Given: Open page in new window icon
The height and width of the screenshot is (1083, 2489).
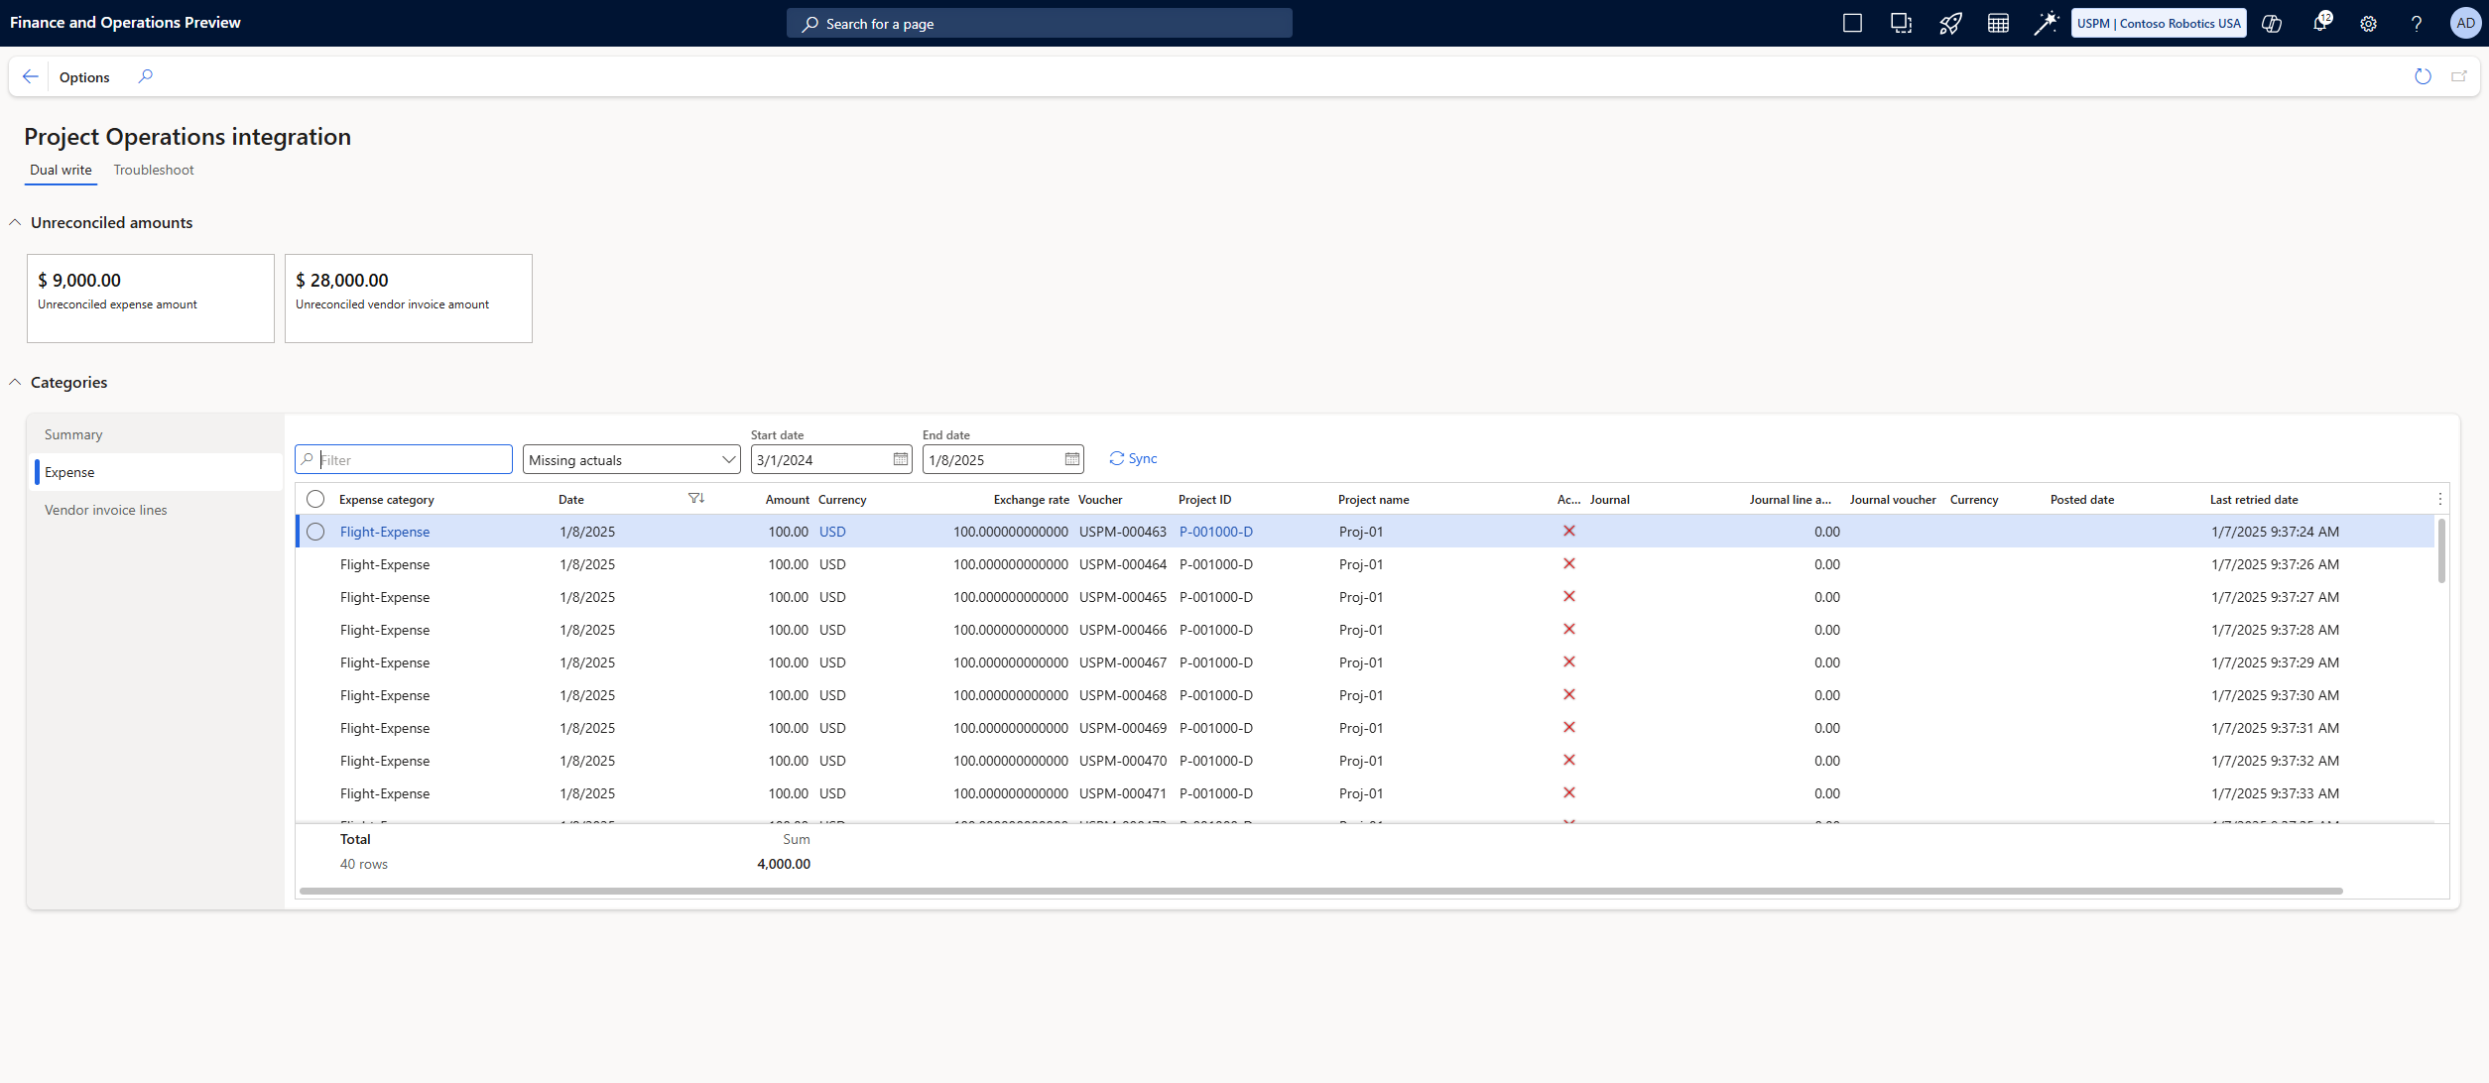Looking at the screenshot, I should [x=2459, y=76].
